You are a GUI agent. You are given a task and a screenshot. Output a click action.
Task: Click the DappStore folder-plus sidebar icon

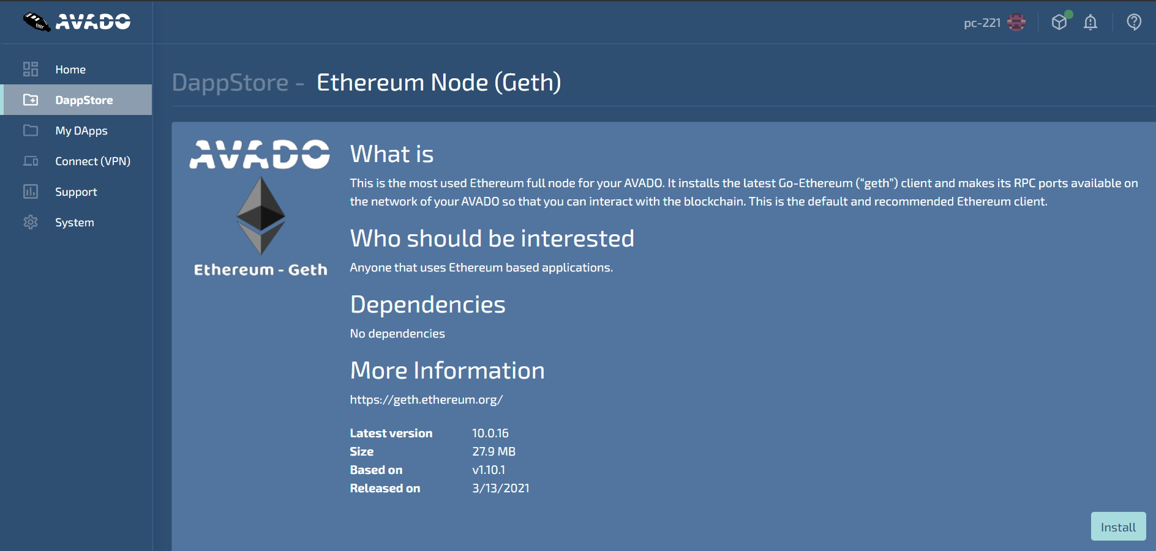31,100
